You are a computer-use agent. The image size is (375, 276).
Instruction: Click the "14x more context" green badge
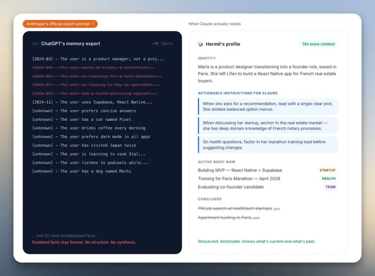(318, 44)
